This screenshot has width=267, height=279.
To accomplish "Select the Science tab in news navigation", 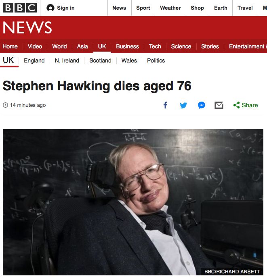I will 181,46.
